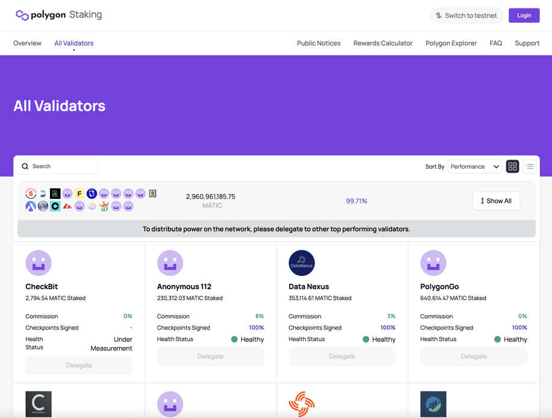Click the search magnifier icon
The width and height of the screenshot is (552, 418).
pos(25,166)
